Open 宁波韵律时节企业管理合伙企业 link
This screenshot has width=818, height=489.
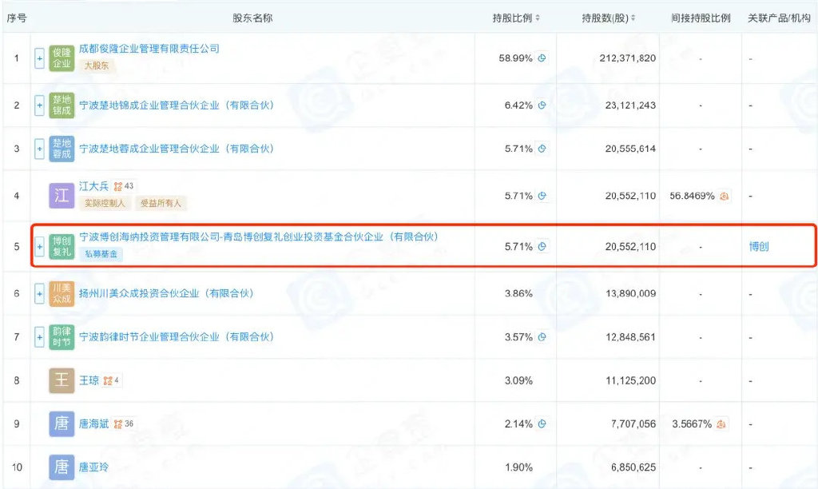click(x=177, y=337)
